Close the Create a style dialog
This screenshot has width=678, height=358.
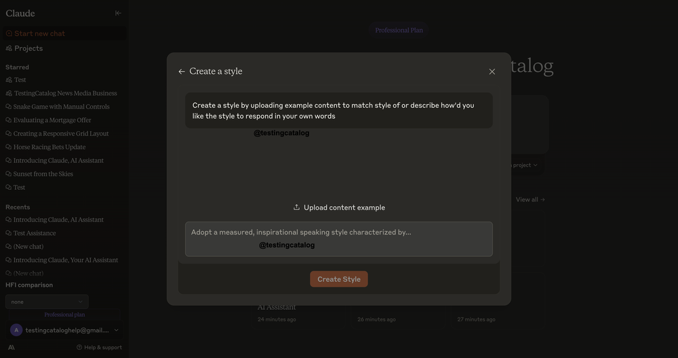[492, 72]
